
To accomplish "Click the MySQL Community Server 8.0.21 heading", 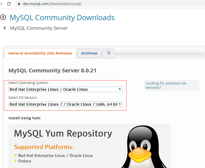I will click(52, 70).
